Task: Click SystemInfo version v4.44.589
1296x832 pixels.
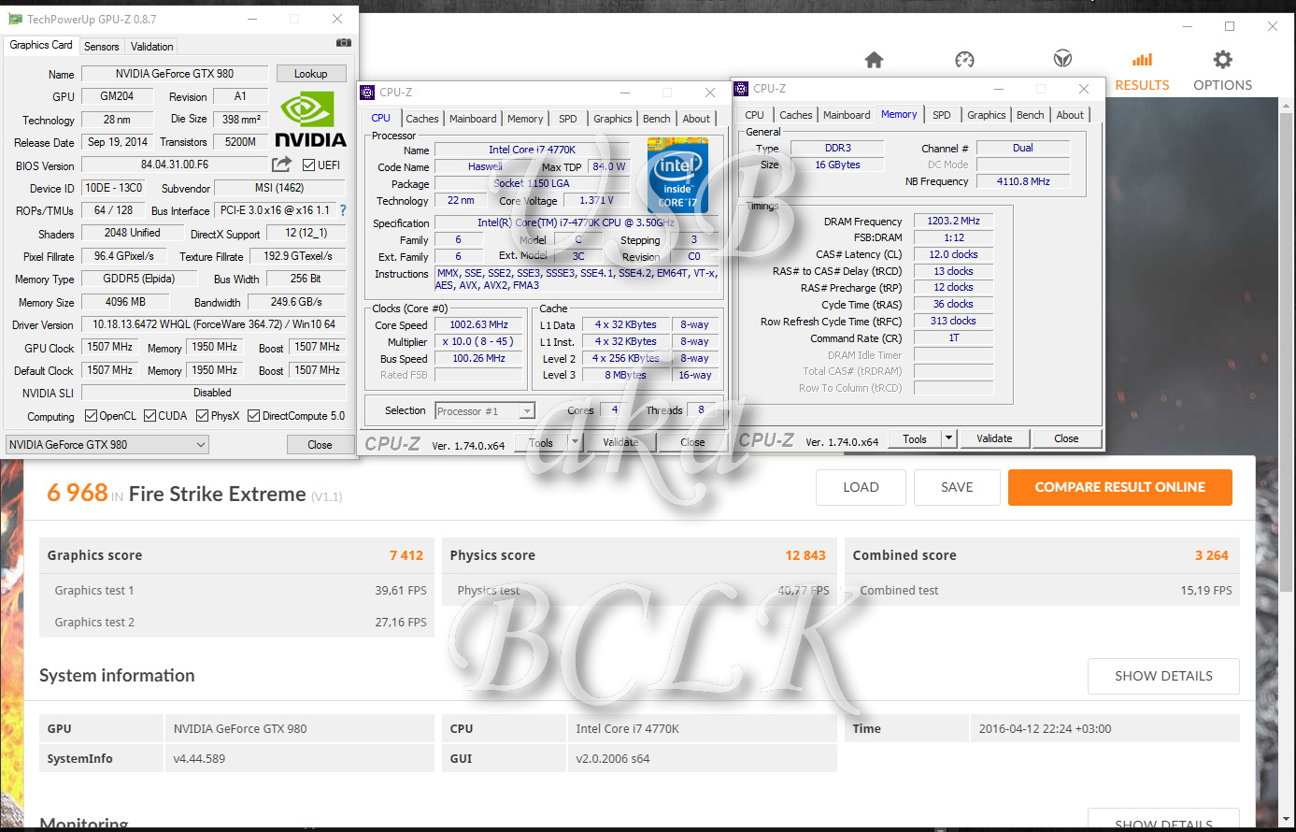Action: click(x=199, y=758)
